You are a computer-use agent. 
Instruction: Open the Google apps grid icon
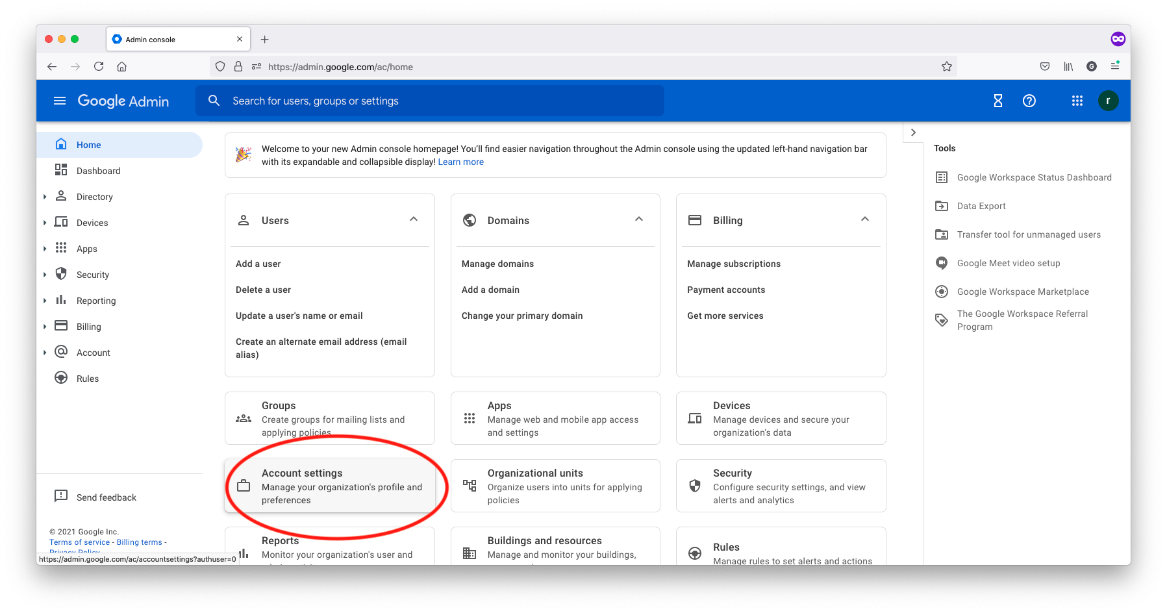coord(1077,101)
